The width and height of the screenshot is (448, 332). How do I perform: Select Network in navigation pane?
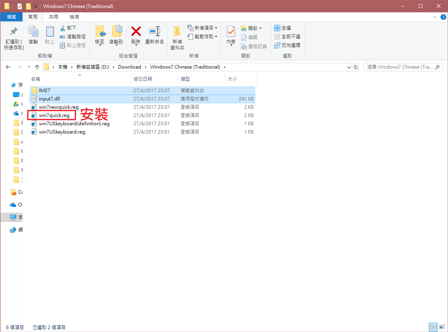pyautogui.click(x=16, y=230)
